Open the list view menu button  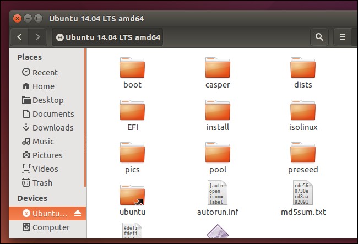(x=342, y=37)
